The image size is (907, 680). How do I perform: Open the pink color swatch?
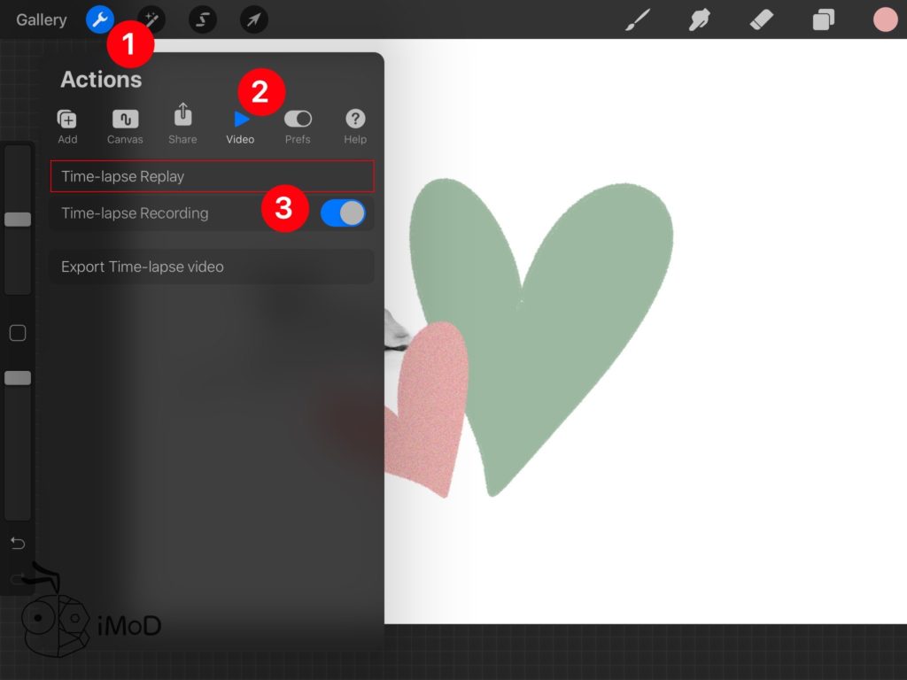pos(885,19)
